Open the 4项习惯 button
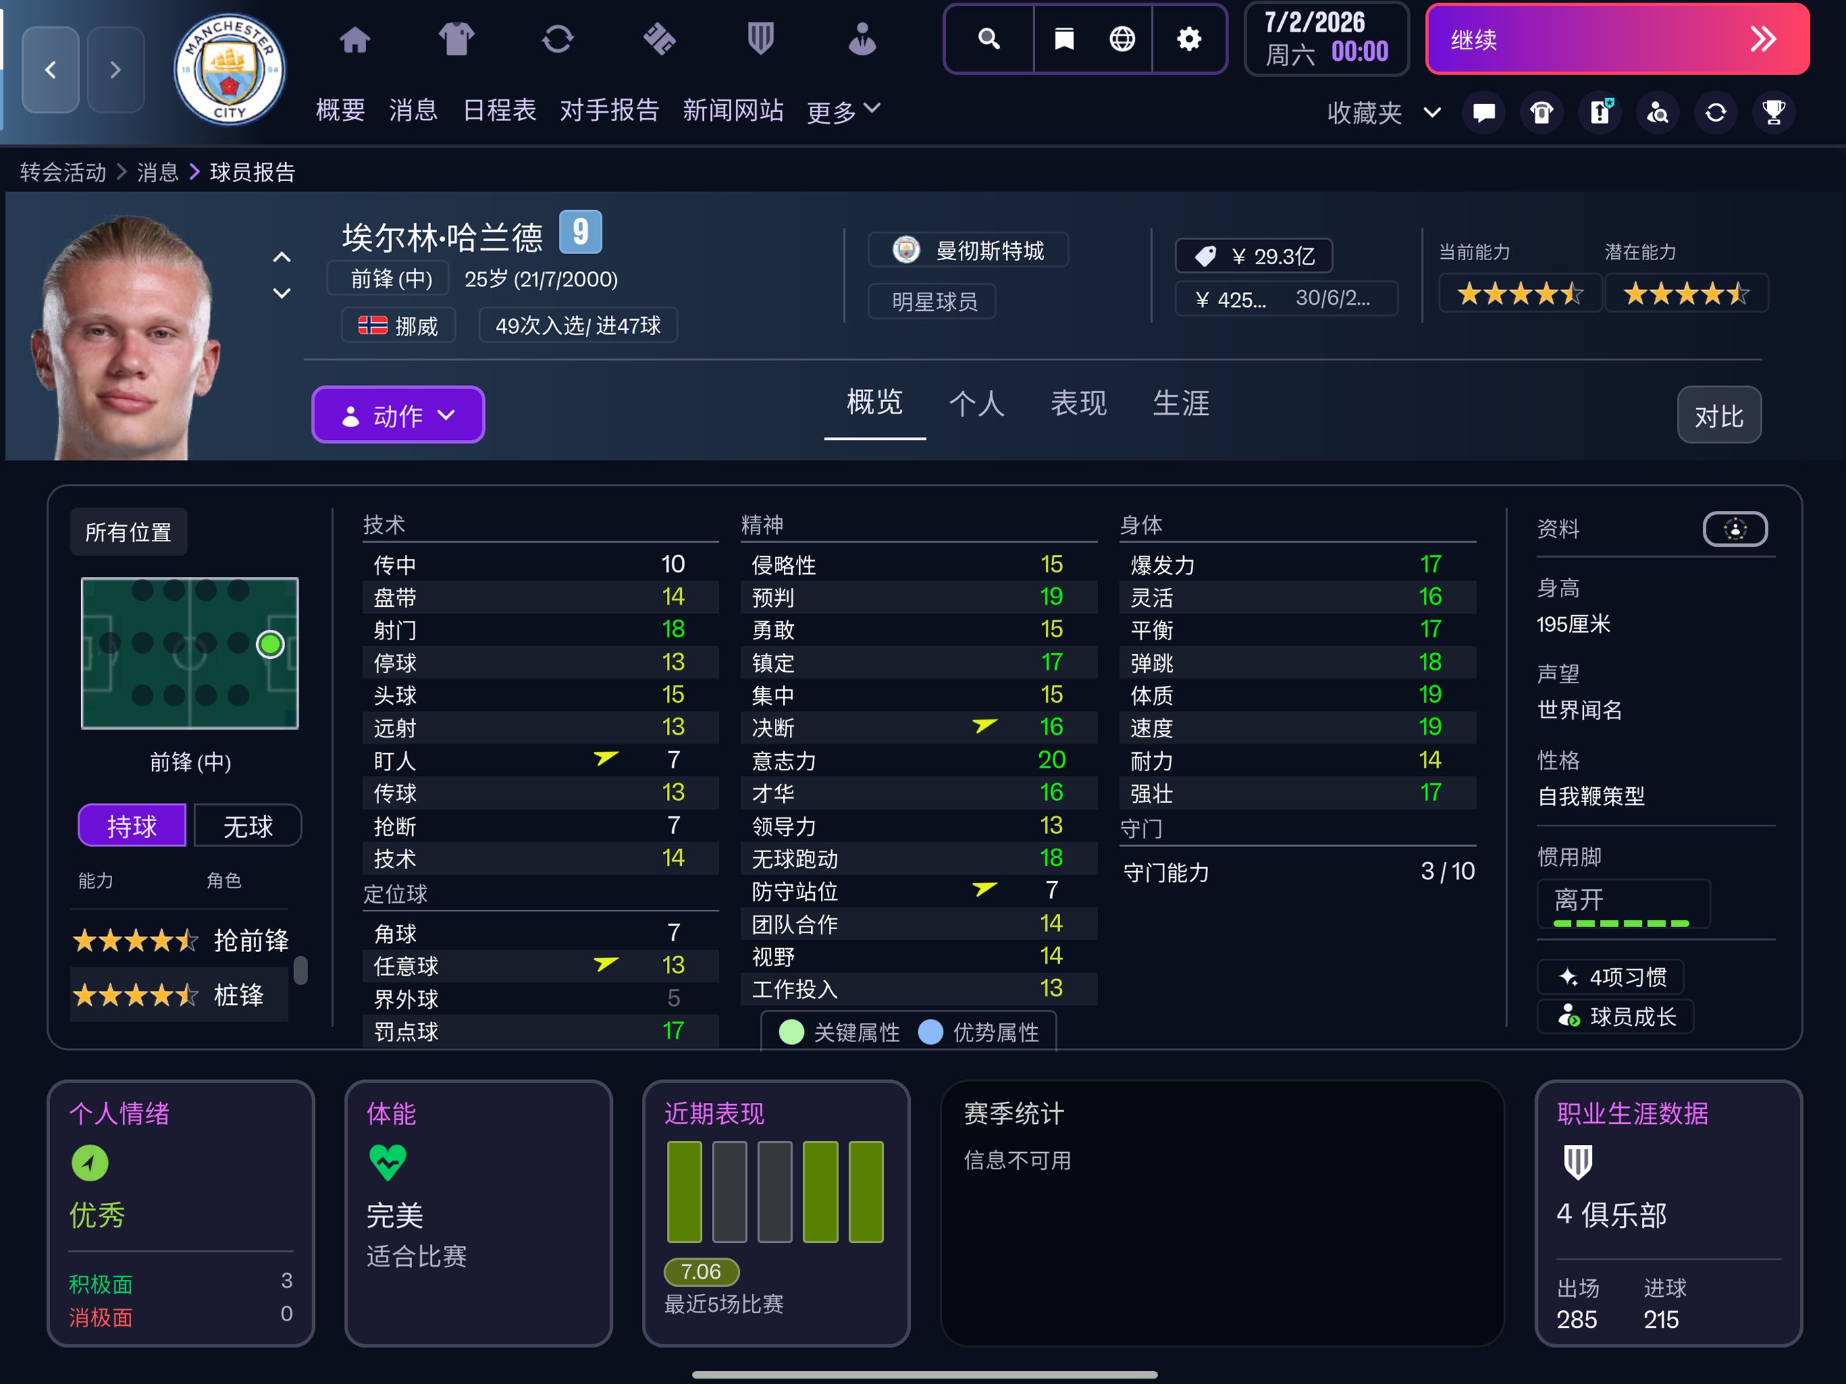This screenshot has height=1384, width=1846. [x=1611, y=976]
